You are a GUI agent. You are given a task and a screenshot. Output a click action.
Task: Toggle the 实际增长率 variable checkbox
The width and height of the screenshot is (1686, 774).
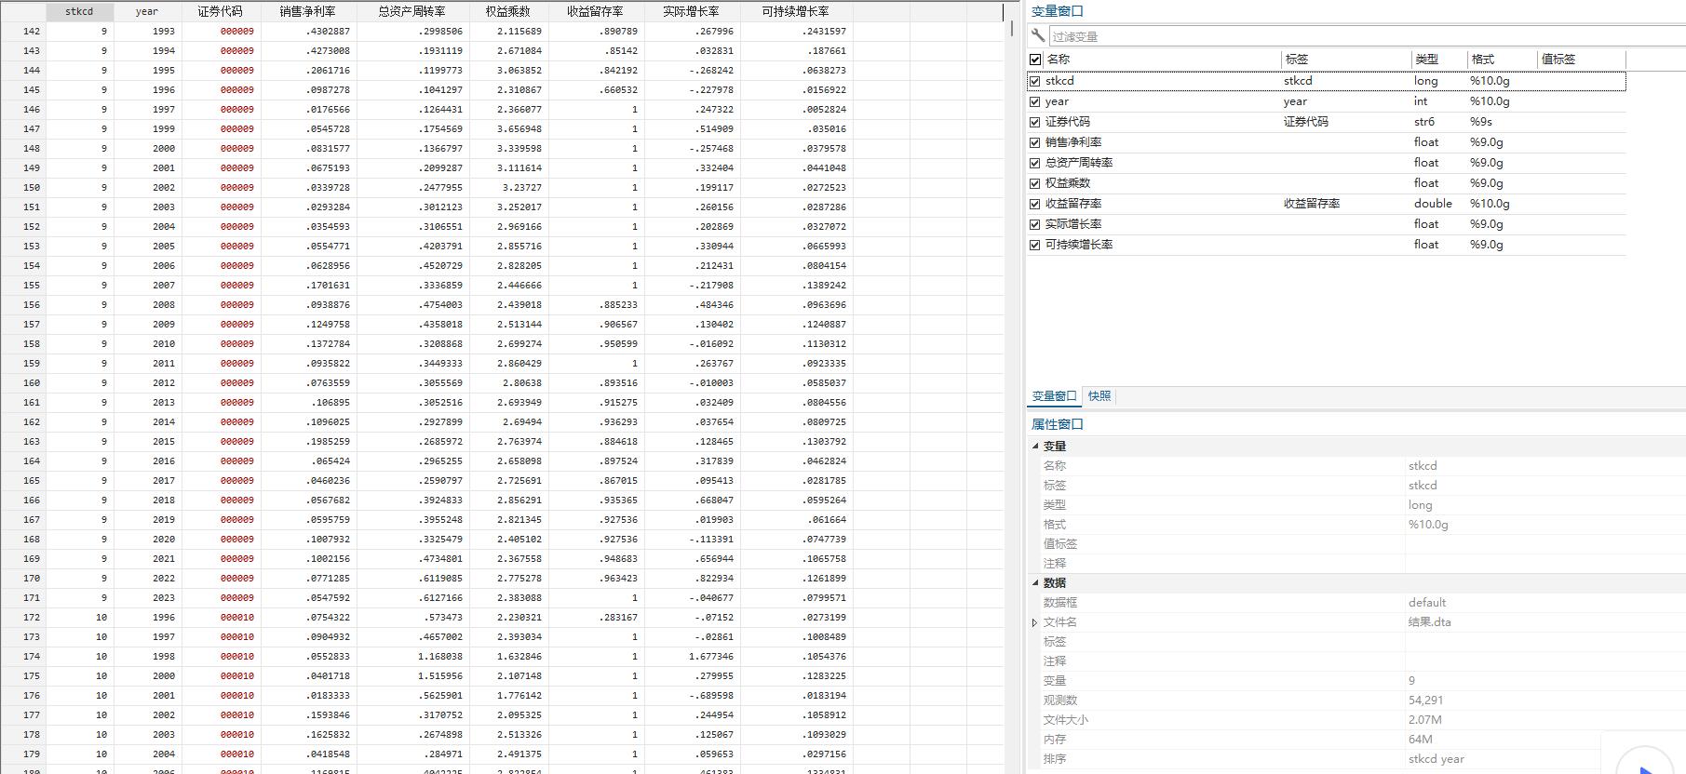(1035, 224)
